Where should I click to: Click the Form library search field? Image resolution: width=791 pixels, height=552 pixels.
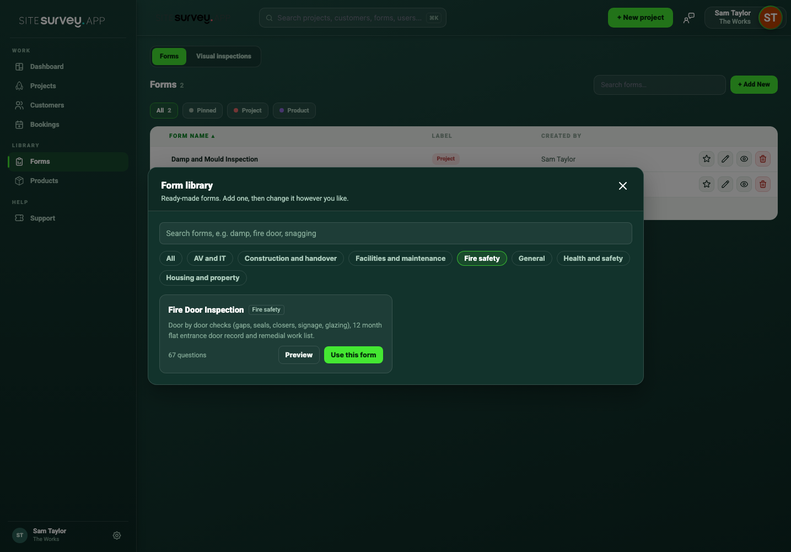point(396,233)
